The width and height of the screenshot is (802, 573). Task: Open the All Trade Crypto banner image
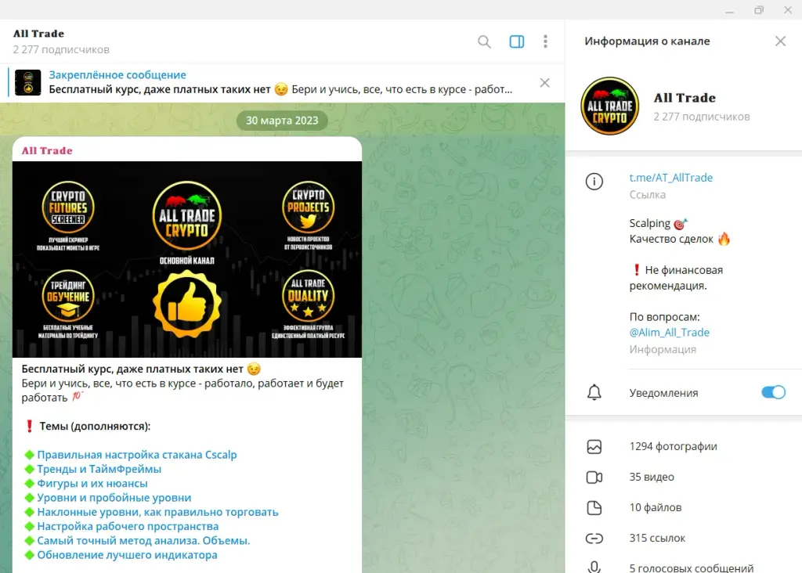point(187,259)
